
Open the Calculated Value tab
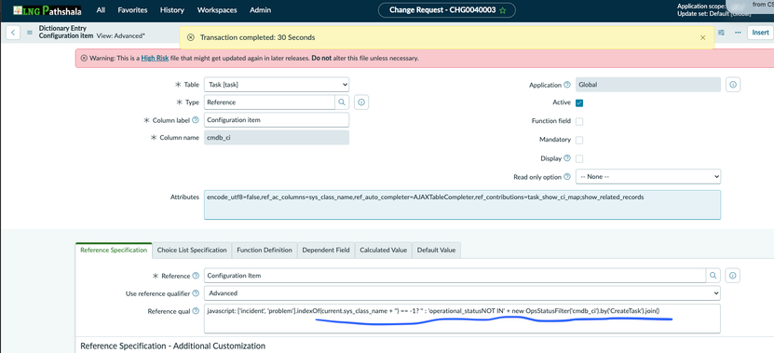383,250
